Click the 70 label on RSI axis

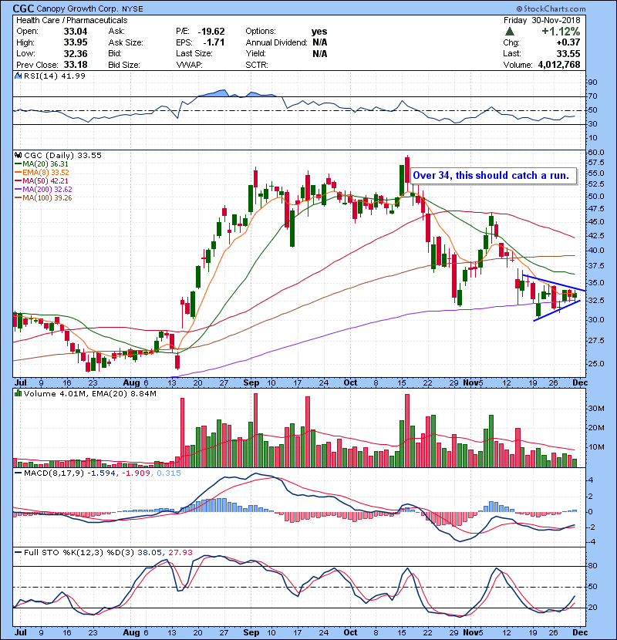click(592, 96)
